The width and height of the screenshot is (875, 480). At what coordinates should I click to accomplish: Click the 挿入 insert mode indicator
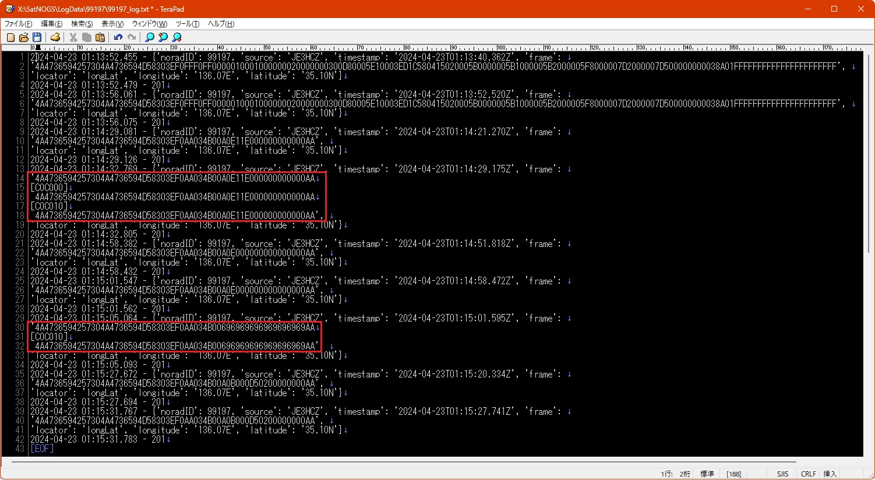(830, 474)
